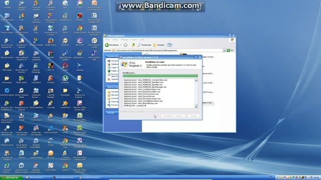
Task: Open Vista Inspirat 2 Config icon
Action: coord(94,43)
